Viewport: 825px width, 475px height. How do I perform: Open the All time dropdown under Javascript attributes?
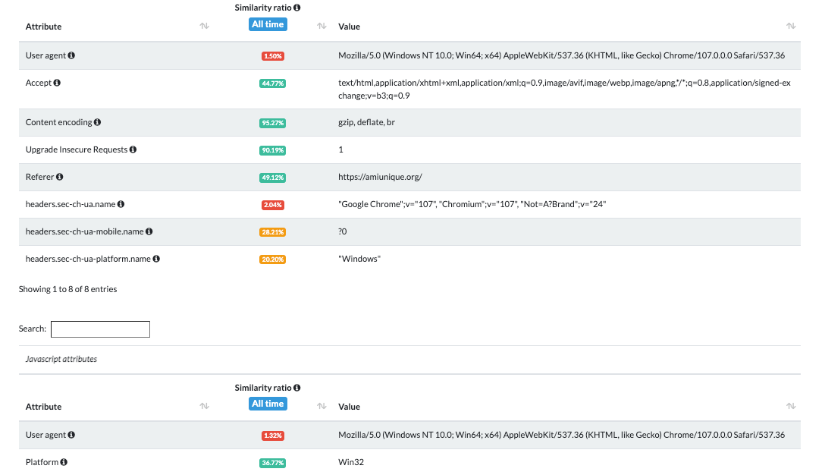click(x=268, y=403)
